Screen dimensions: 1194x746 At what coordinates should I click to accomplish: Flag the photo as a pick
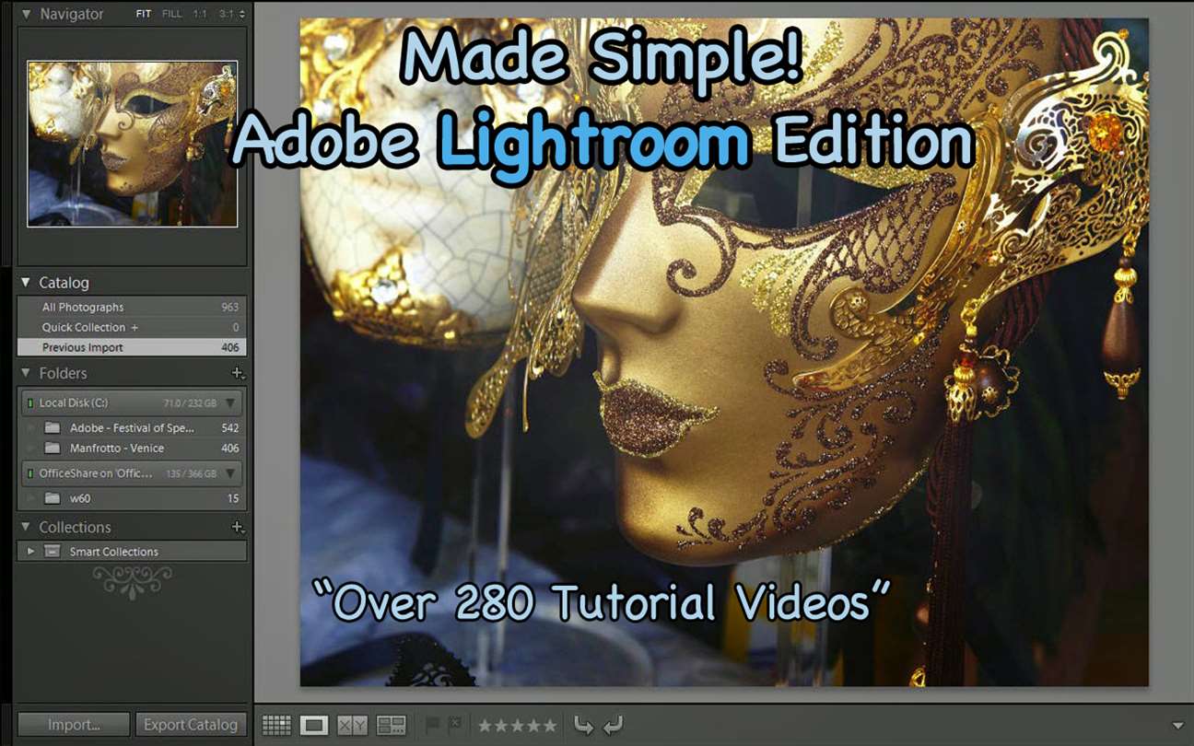[x=431, y=725]
